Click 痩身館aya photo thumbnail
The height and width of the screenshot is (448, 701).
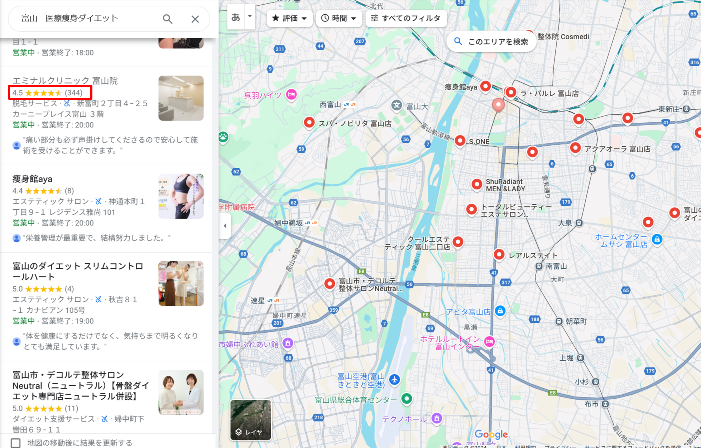point(181,196)
